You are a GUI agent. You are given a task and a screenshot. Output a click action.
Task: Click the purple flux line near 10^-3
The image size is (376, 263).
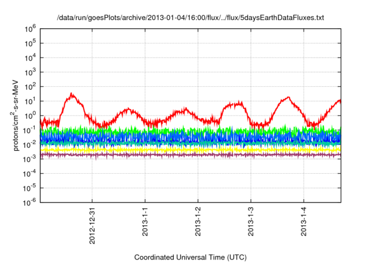click(x=190, y=155)
